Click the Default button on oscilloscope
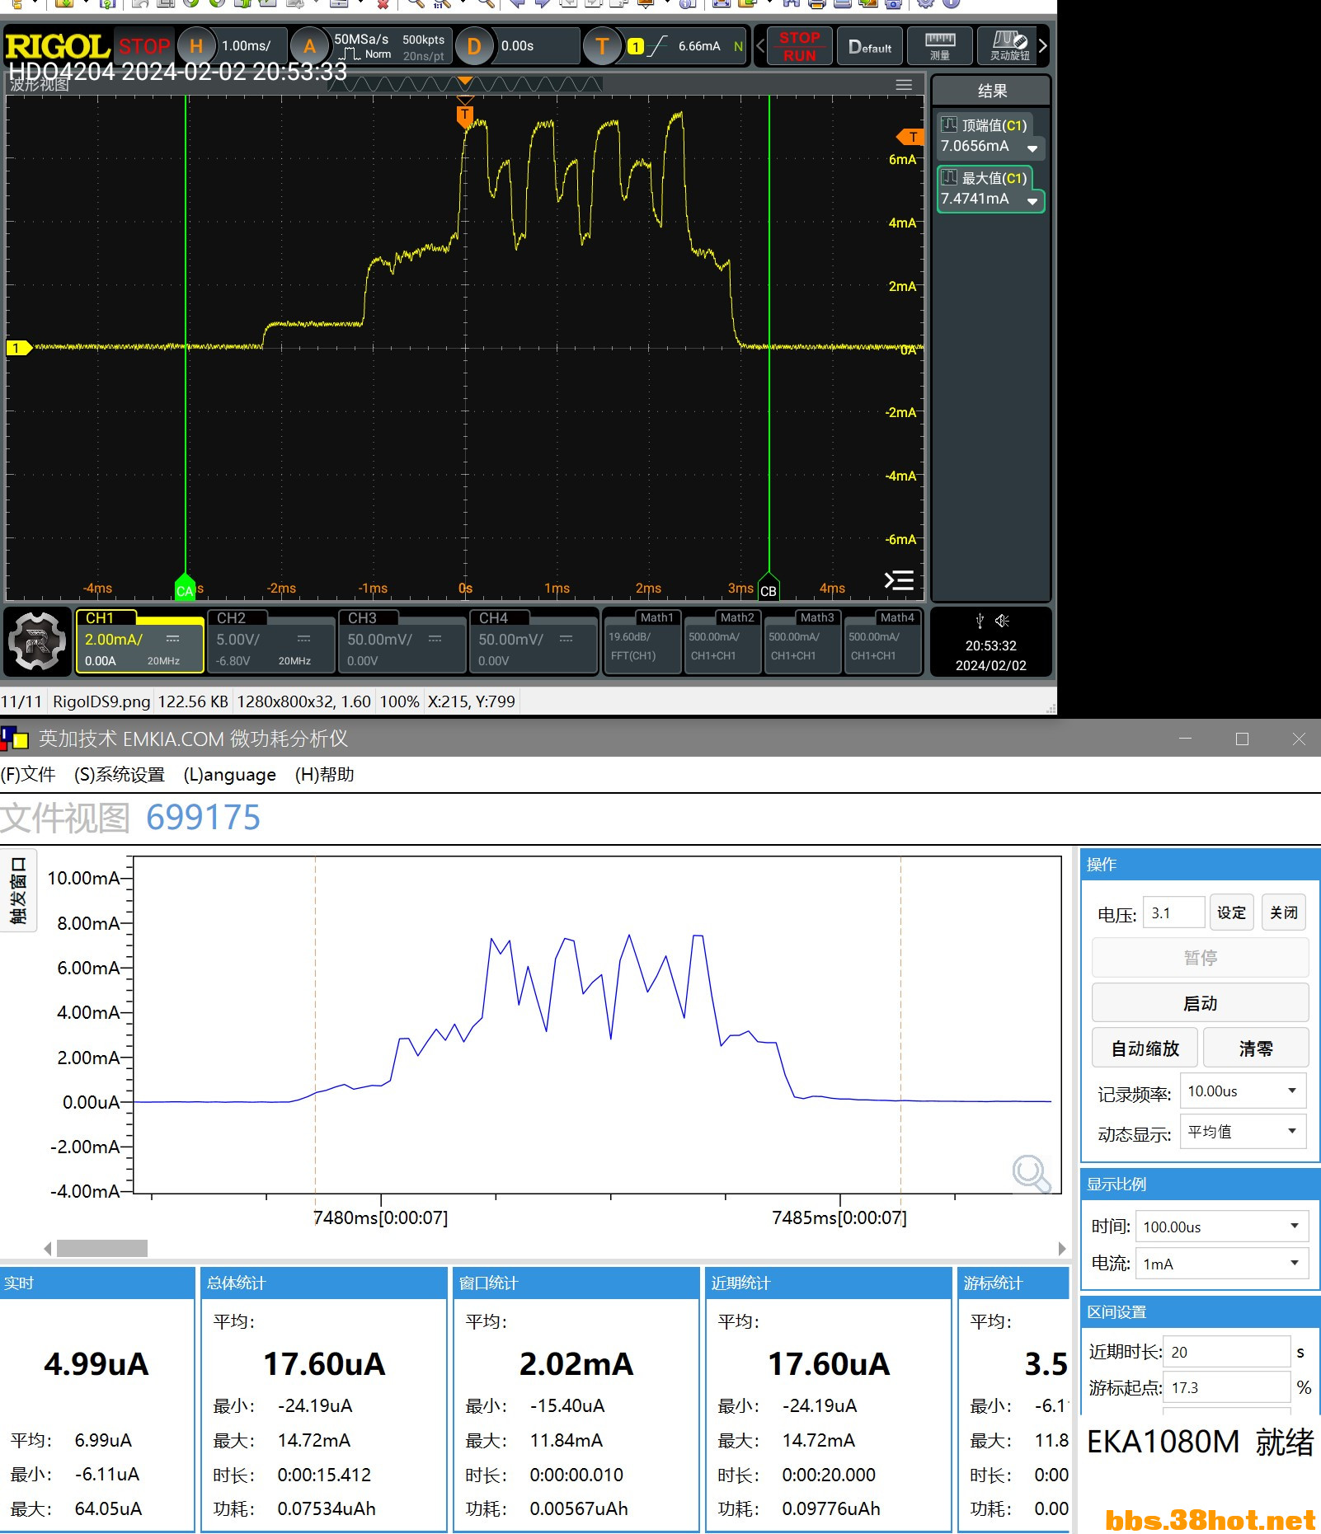 [x=870, y=46]
